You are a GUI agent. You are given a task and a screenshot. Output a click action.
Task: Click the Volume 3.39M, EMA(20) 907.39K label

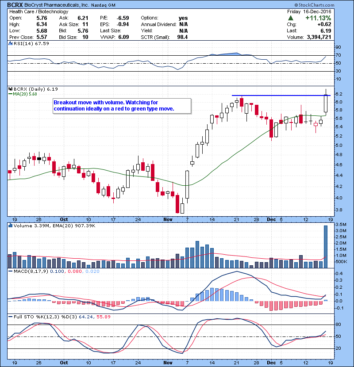pos(54,226)
